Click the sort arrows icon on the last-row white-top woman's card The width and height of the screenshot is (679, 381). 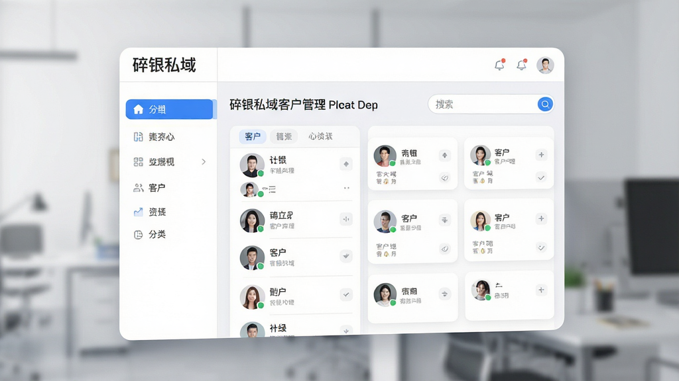(445, 294)
